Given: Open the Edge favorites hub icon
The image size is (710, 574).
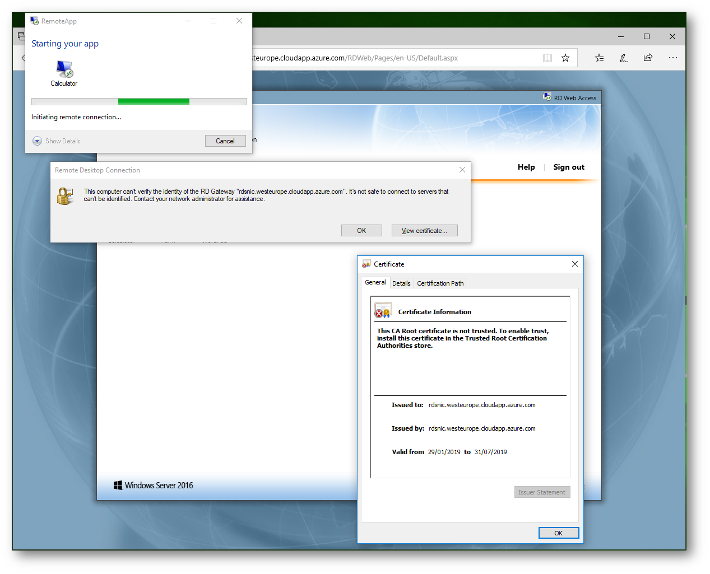Looking at the screenshot, I should pos(599,58).
